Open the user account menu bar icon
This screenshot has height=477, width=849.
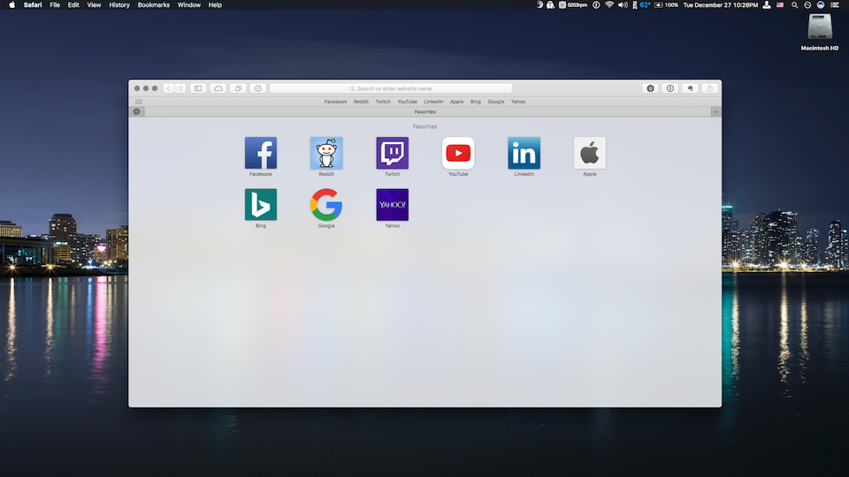pos(767,5)
